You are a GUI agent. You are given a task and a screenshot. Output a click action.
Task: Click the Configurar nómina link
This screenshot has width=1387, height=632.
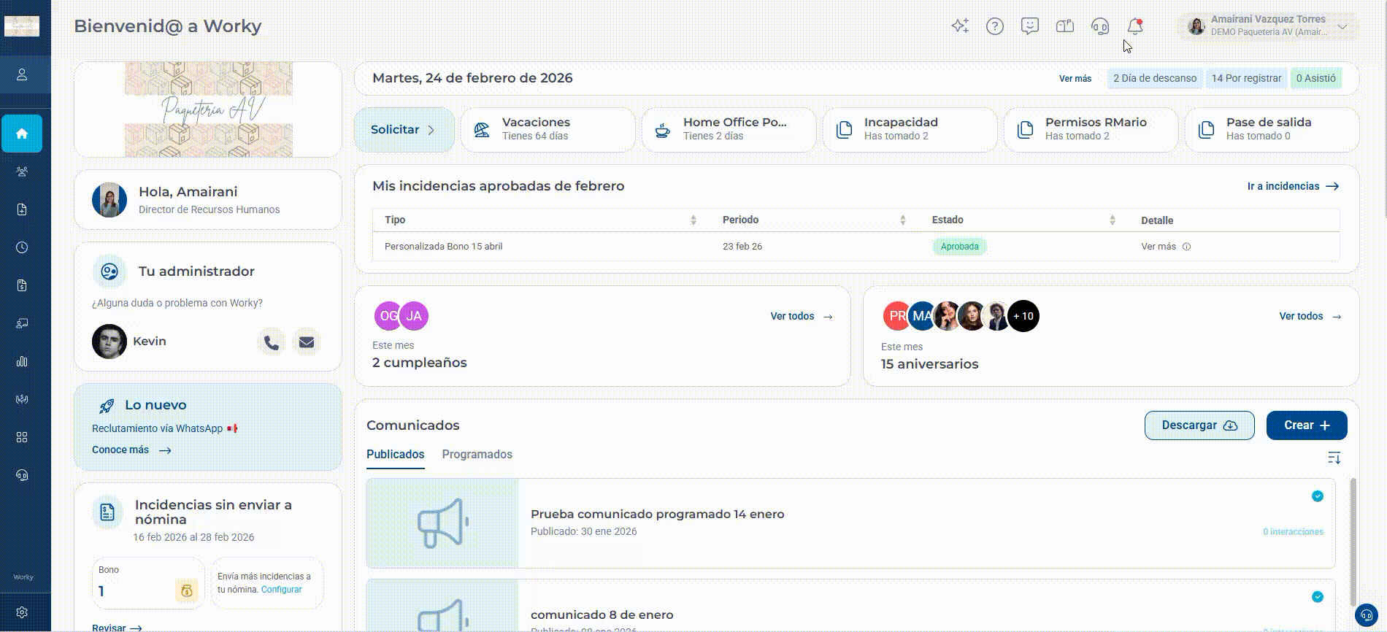point(281,590)
